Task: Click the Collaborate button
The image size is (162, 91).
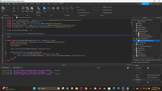Action: click(145, 4)
